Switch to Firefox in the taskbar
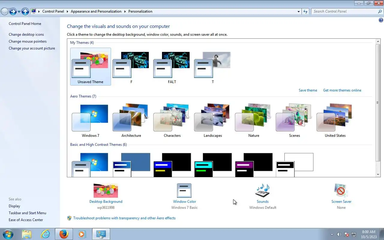 pos(64,234)
